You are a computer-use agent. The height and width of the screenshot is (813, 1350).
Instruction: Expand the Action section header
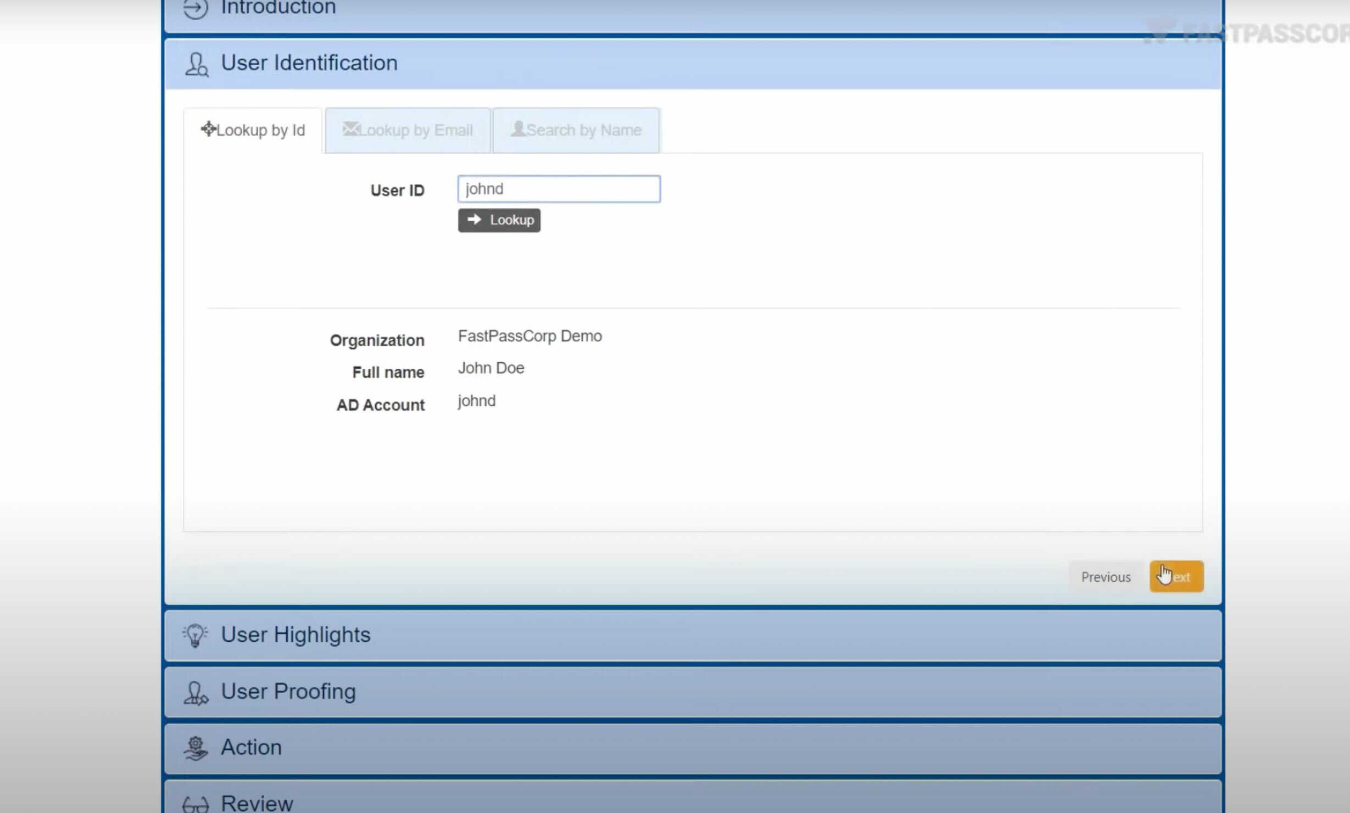(x=692, y=748)
